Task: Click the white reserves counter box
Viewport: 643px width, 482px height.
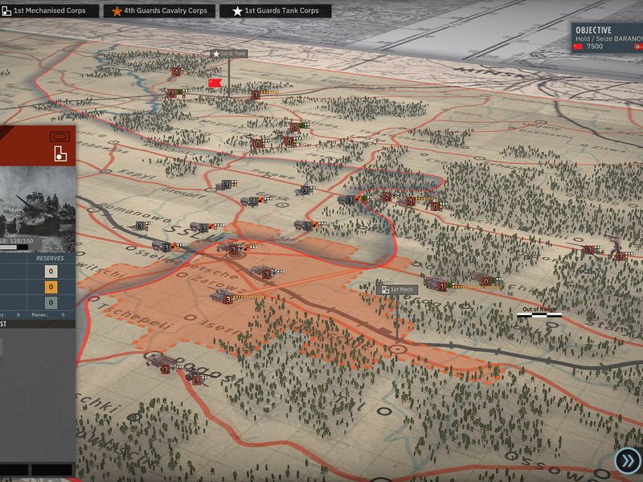Action: [x=51, y=272]
